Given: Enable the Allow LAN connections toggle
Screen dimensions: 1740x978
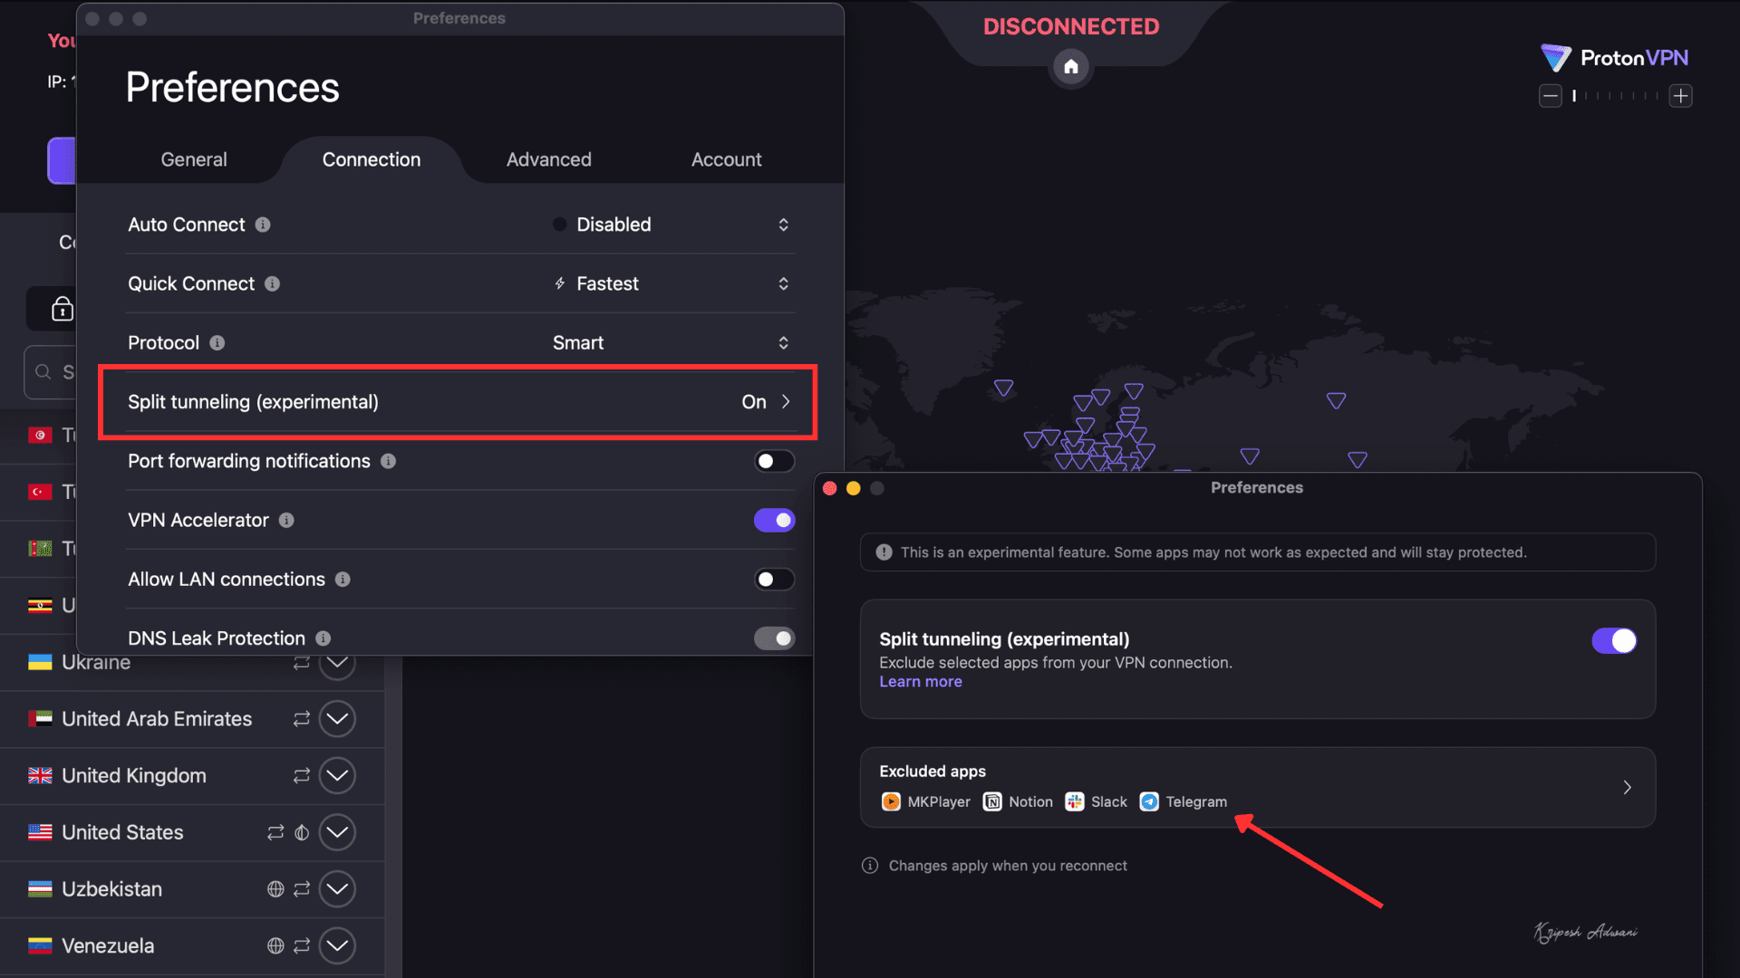Looking at the screenshot, I should 774,580.
